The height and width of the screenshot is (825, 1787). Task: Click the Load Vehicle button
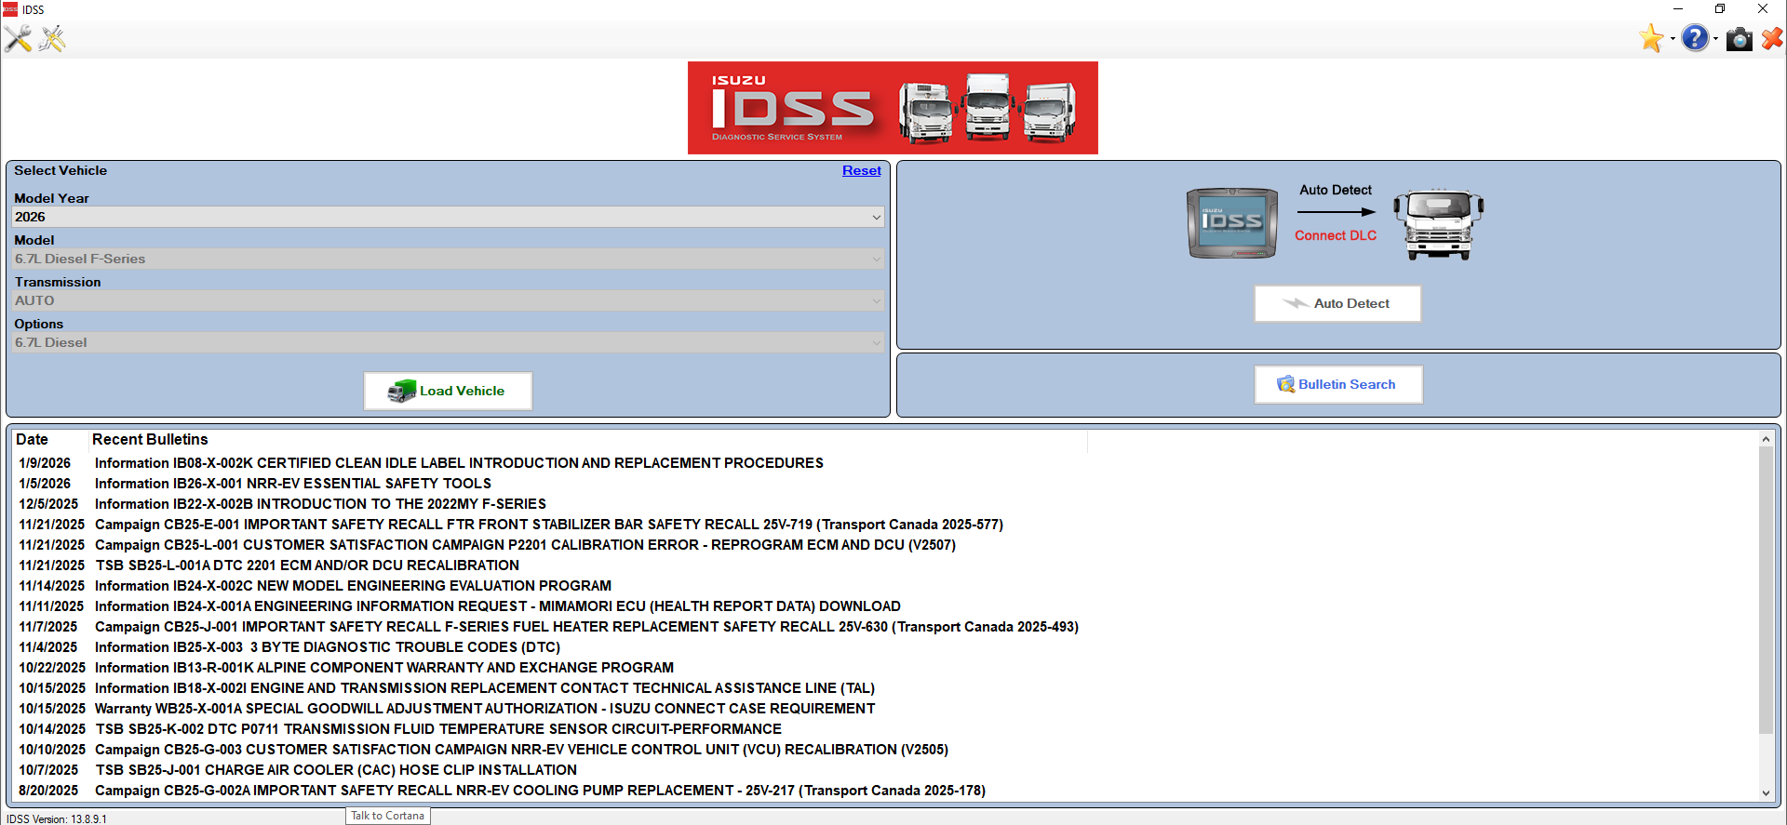click(448, 391)
